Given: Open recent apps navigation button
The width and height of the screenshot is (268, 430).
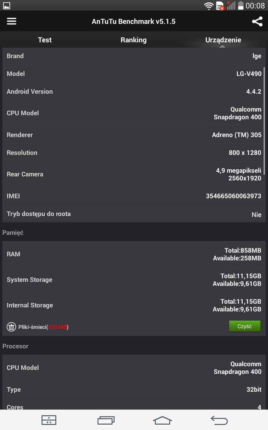Looking at the screenshot, I should click(x=106, y=420).
